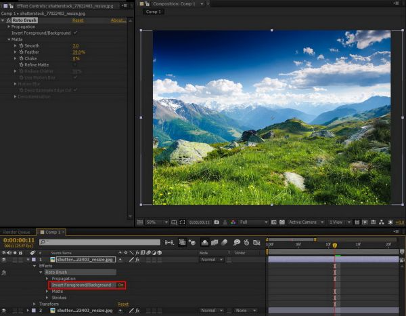406x316 pixels.
Task: Toggle the Roto Brush fx effect icon
Action: tap(8, 20)
